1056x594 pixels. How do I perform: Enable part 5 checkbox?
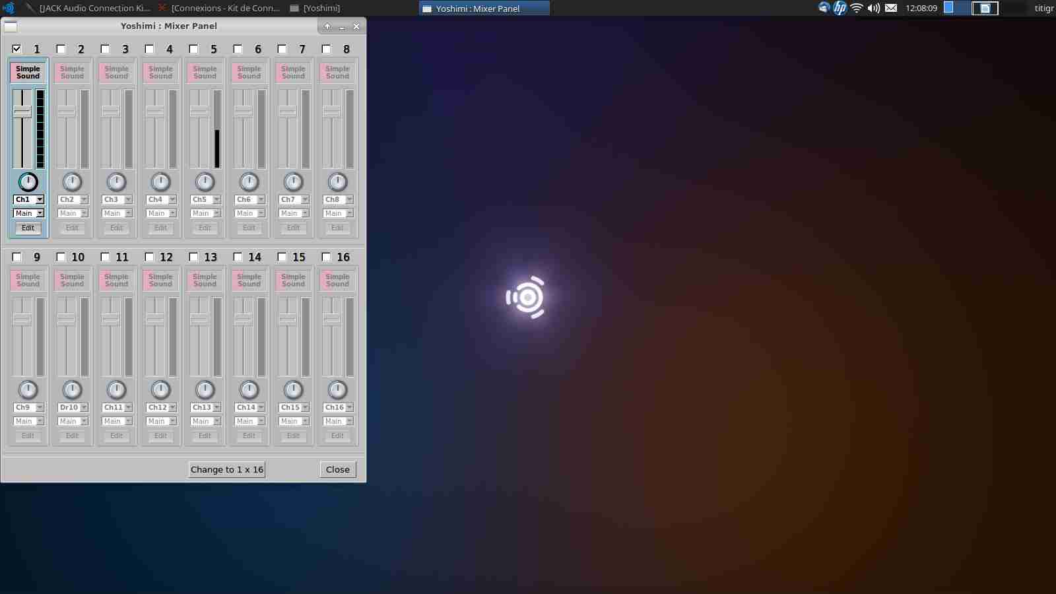pos(193,49)
